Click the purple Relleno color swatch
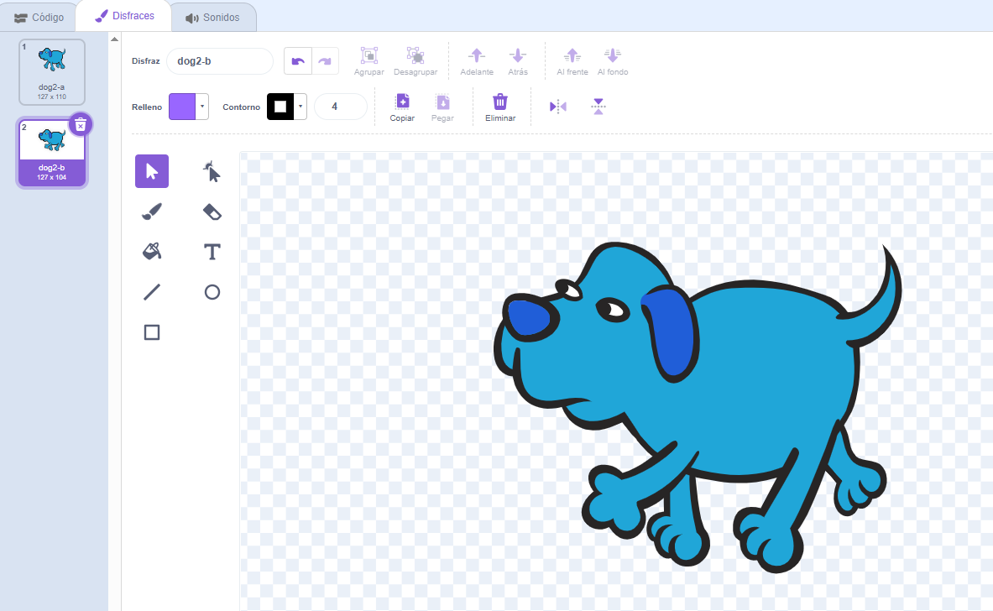This screenshot has width=993, height=611. (x=182, y=107)
